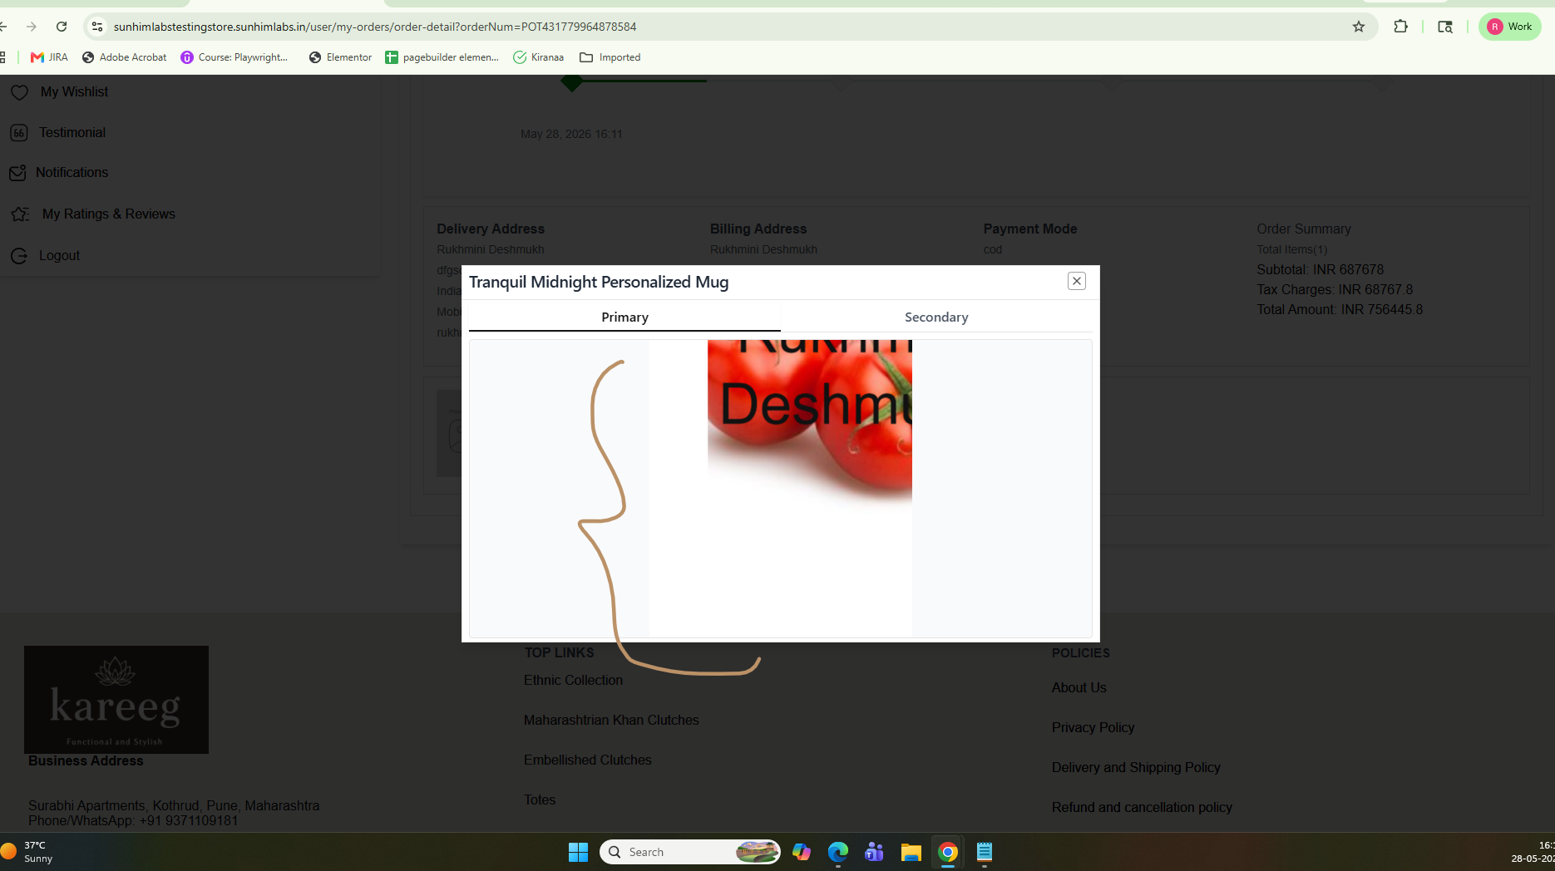
Task: Open the Kiranaa bookmark
Action: 538,57
